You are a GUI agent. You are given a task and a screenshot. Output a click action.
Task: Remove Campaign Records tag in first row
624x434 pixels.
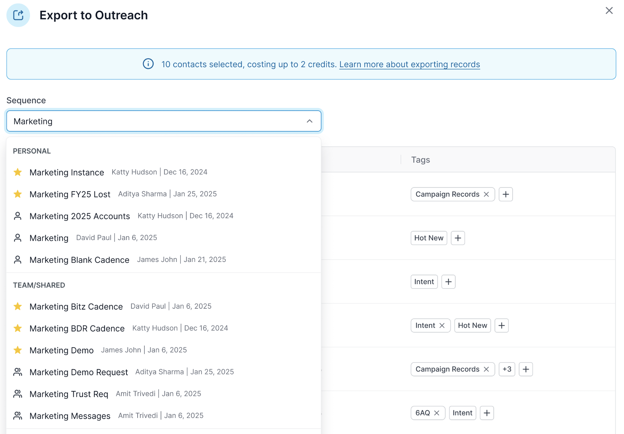[x=486, y=194]
